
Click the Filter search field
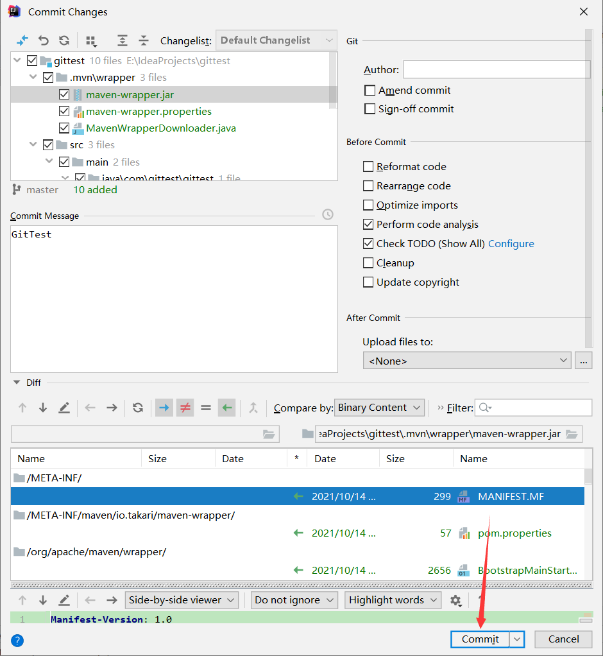point(533,408)
